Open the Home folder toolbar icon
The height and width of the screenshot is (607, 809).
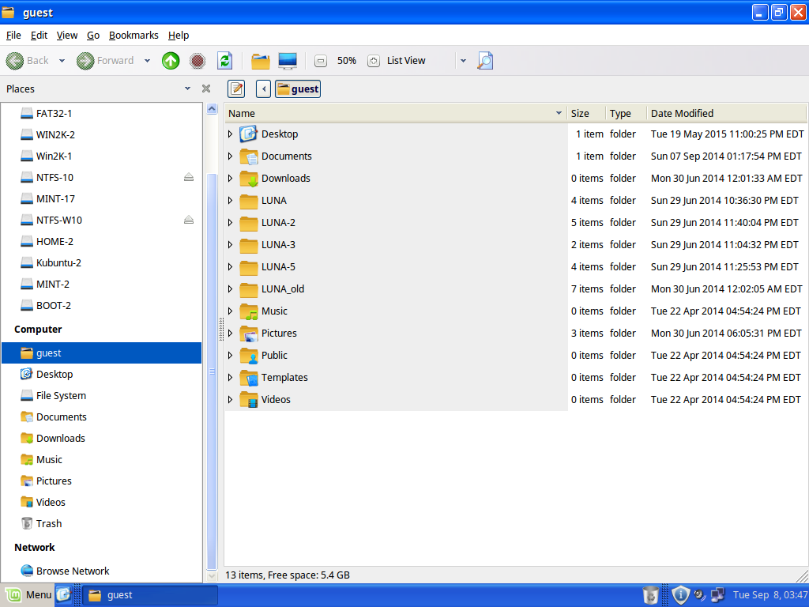pyautogui.click(x=260, y=61)
